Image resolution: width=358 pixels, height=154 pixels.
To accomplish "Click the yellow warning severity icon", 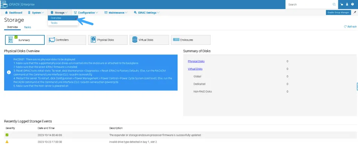I will (7, 142).
